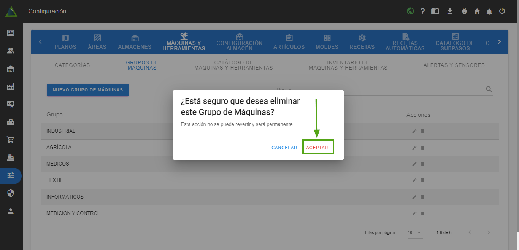
Task: Open the Artículos tab
Action: click(289, 42)
